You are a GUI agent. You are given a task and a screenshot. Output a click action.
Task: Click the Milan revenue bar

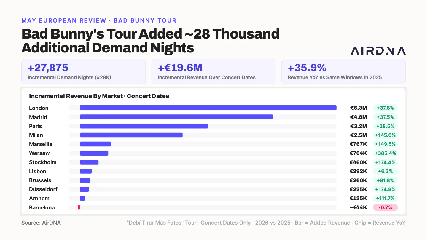pyautogui.click(x=131, y=135)
